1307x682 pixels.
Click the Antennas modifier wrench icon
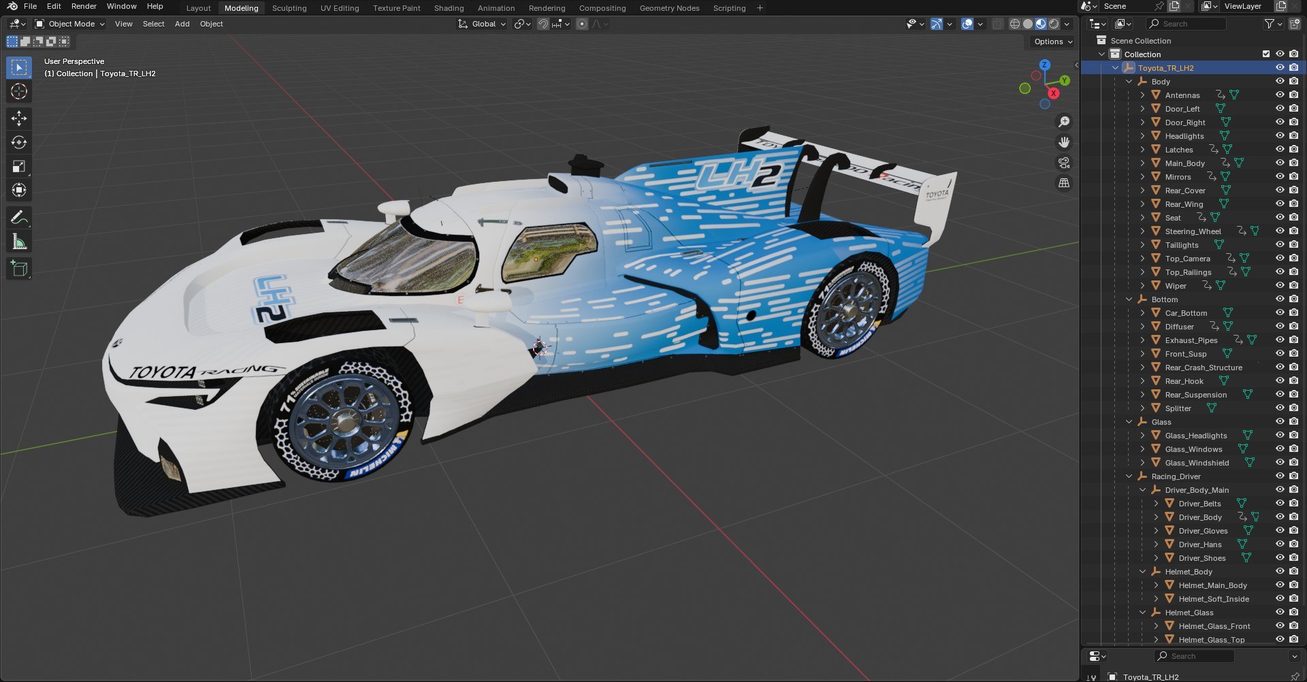pos(1221,95)
